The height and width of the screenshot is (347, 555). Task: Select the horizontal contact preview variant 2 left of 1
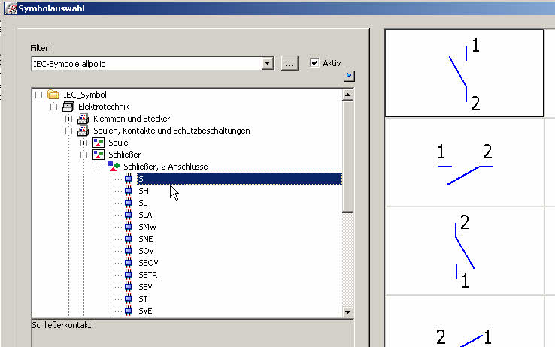(464, 321)
